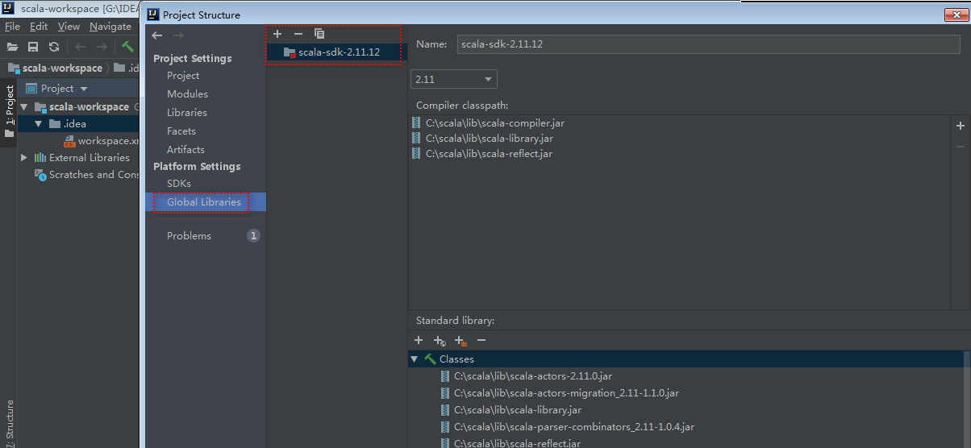This screenshot has width=971, height=448.
Task: Exclude folder with plus-folder icon
Action: click(460, 341)
